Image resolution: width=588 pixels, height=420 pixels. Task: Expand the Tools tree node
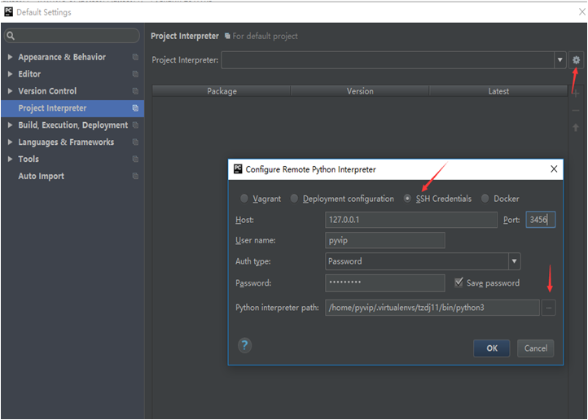10,159
